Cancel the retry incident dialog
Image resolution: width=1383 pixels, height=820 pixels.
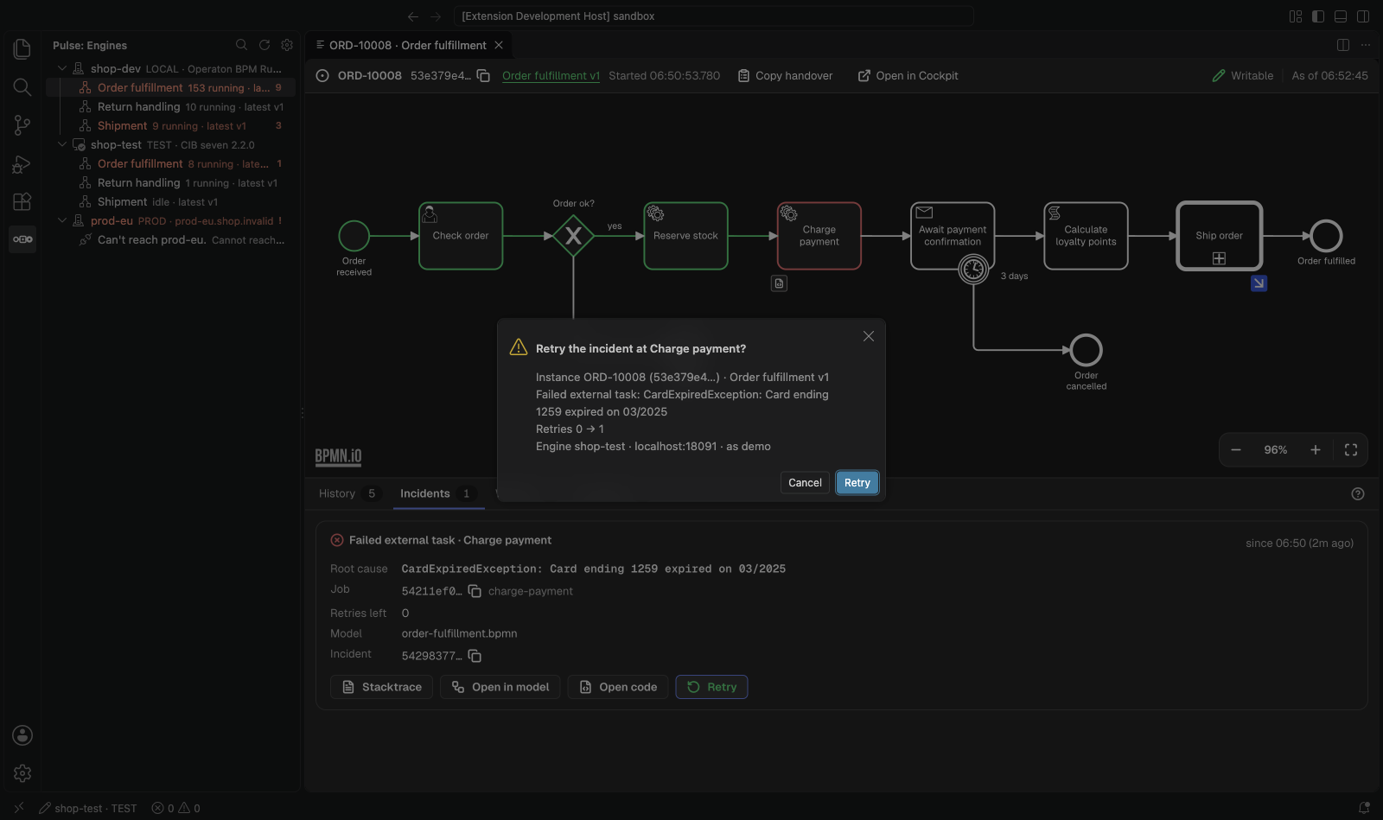click(x=805, y=483)
